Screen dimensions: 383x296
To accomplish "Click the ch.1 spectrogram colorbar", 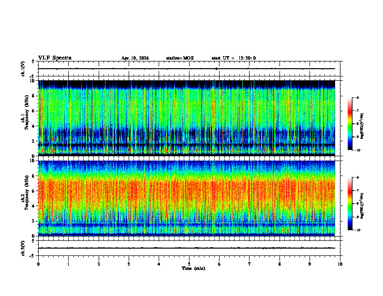I will coord(350,124).
